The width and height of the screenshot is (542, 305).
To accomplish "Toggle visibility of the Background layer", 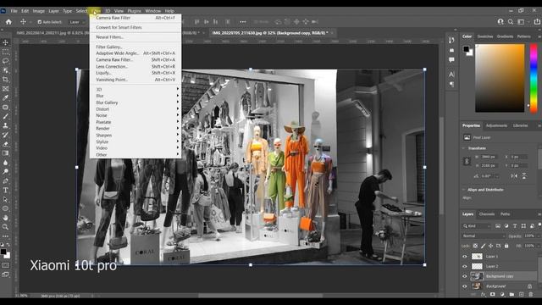I will pyautogui.click(x=465, y=286).
